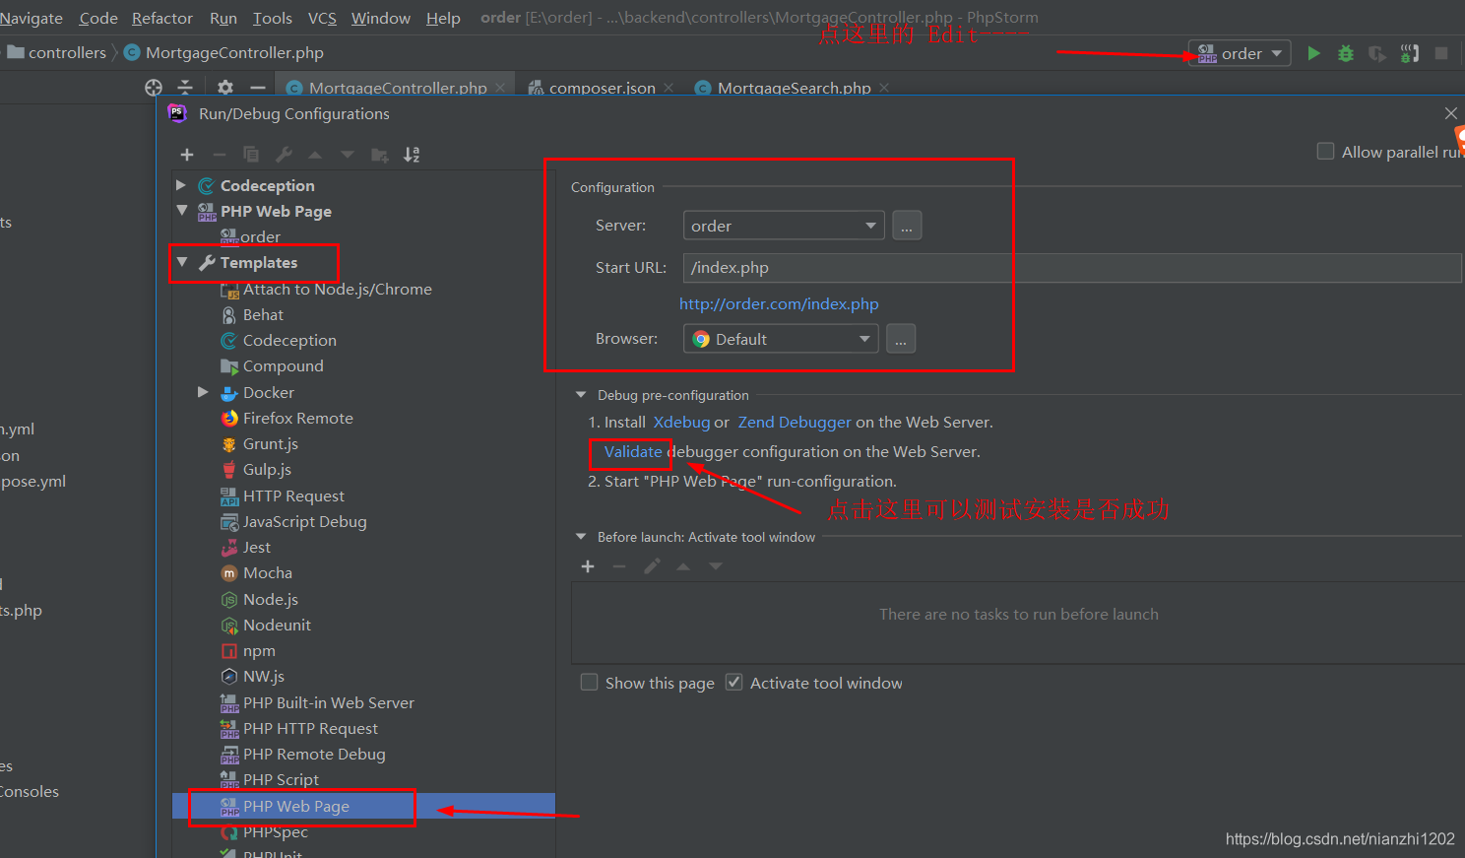Select Firefox Remote template
The height and width of the screenshot is (858, 1465).
[x=297, y=418]
